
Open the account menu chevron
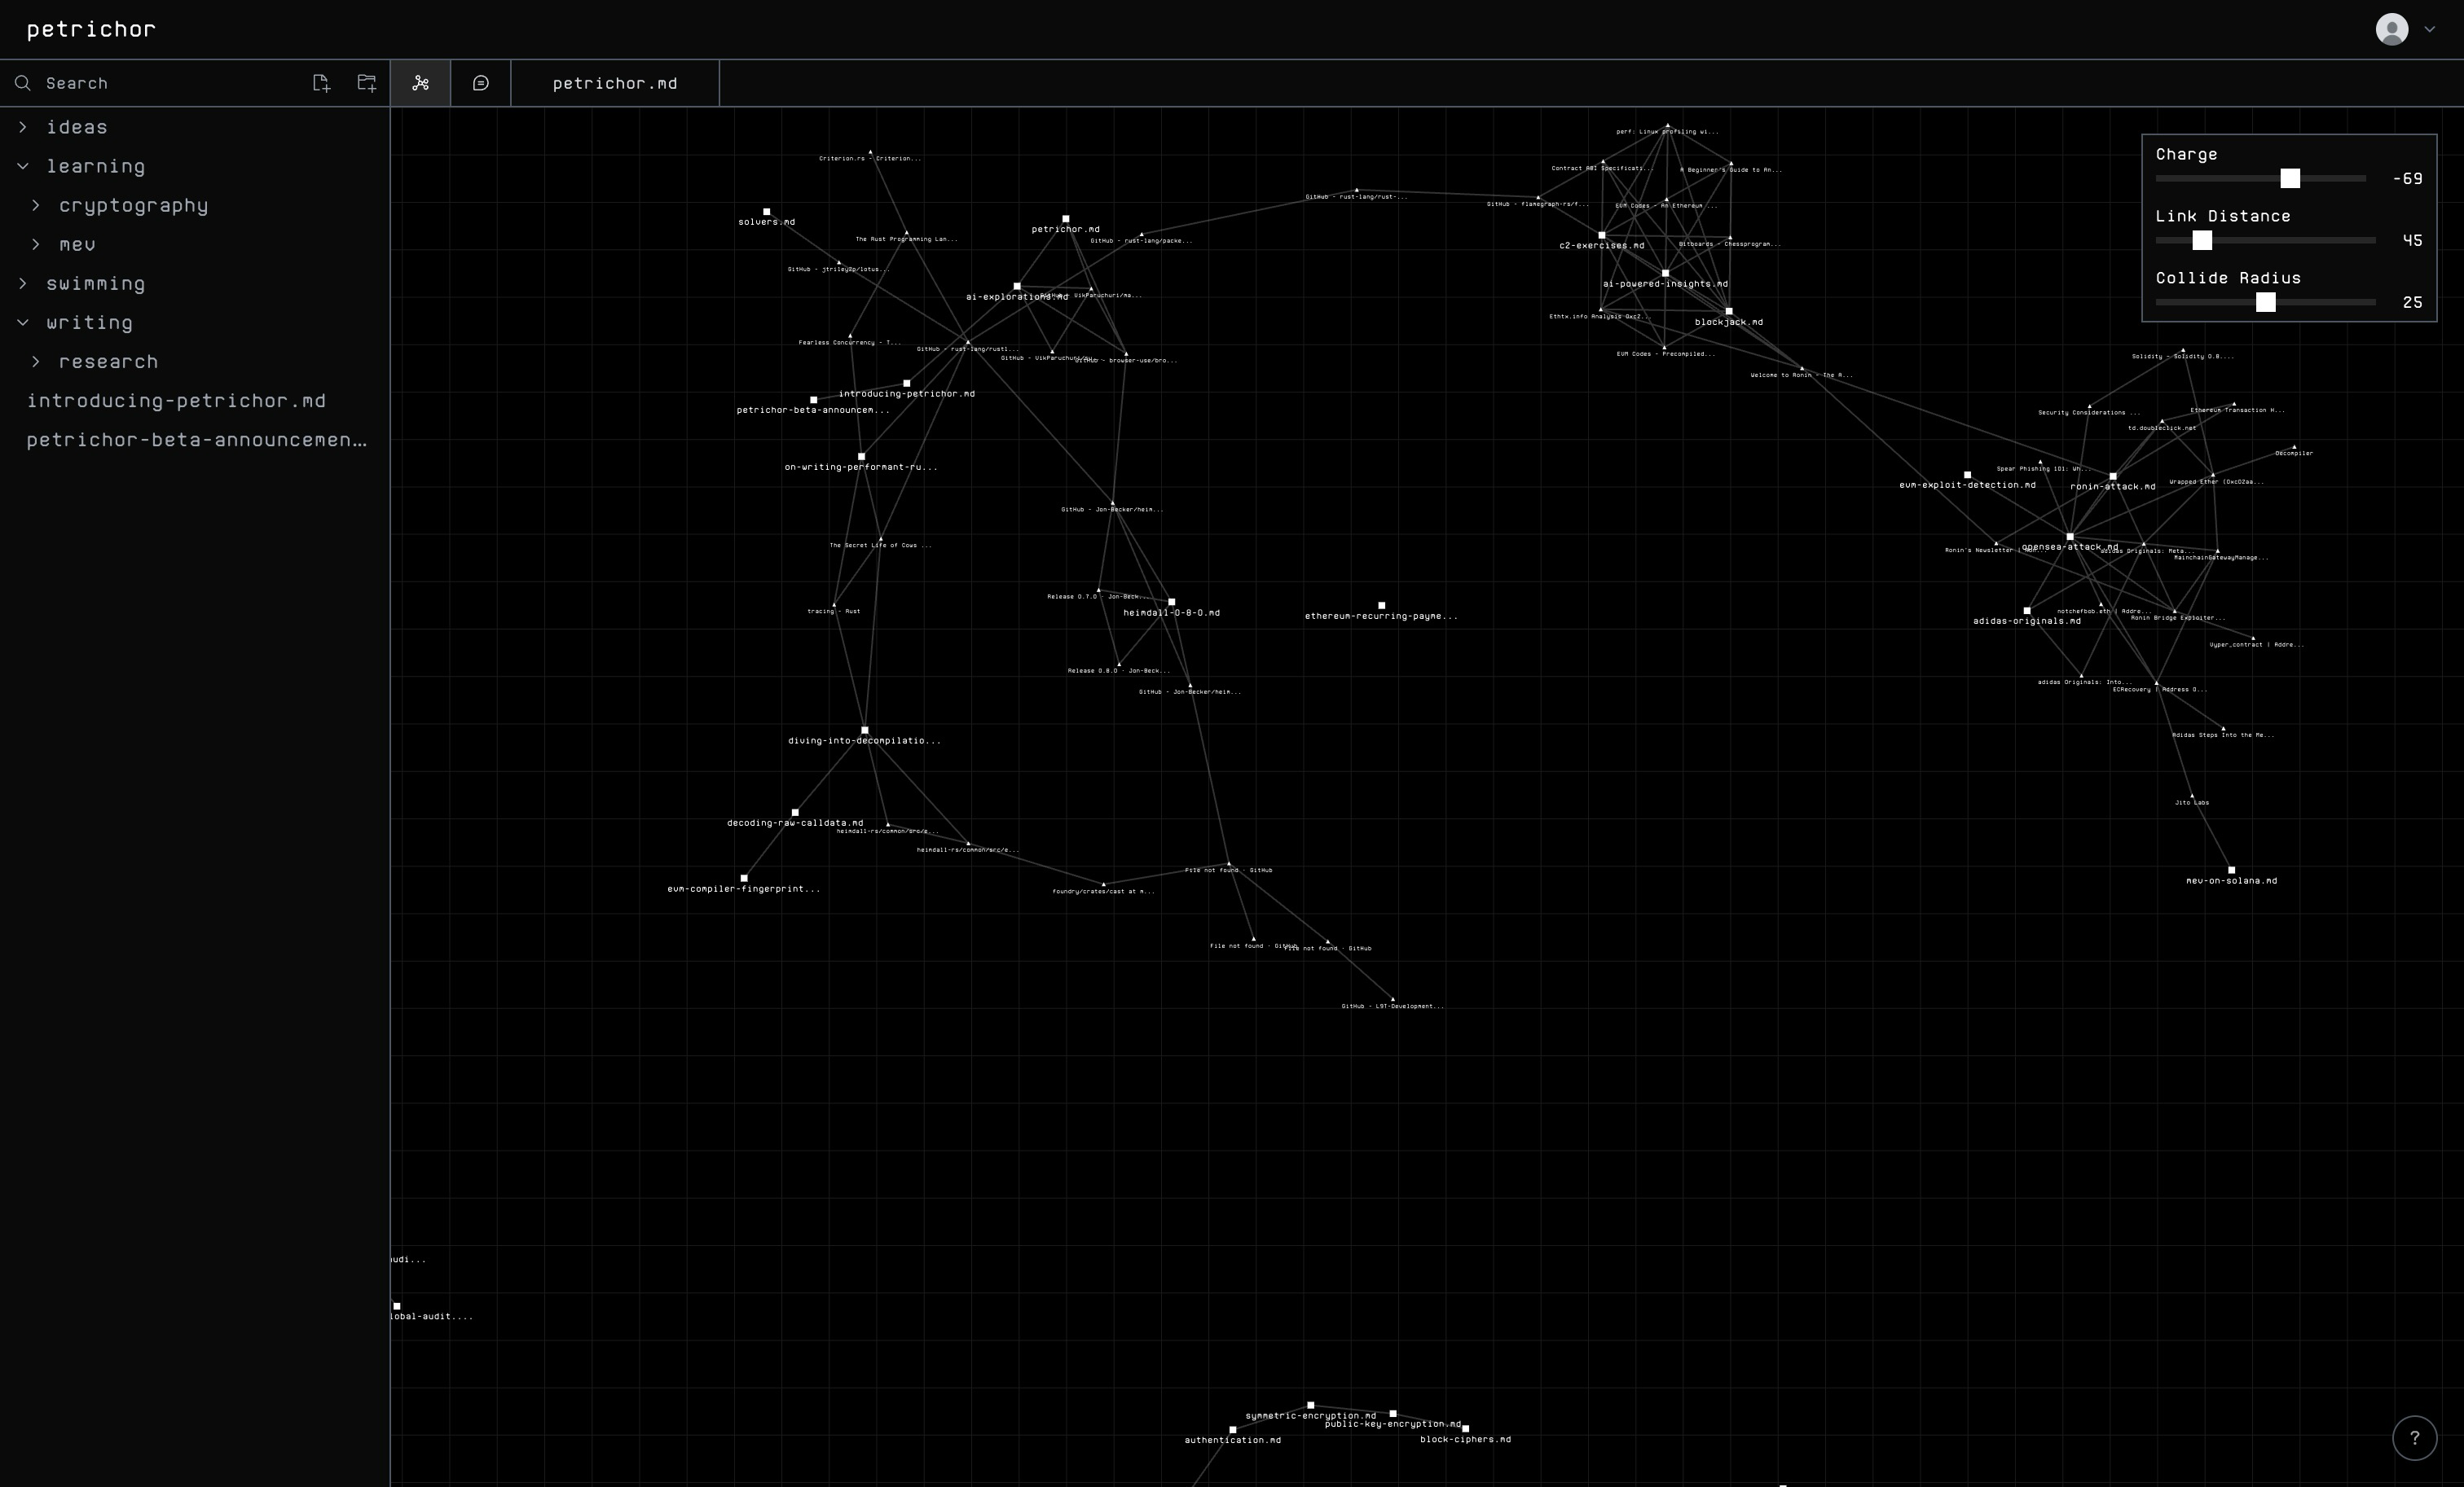tap(2430, 29)
